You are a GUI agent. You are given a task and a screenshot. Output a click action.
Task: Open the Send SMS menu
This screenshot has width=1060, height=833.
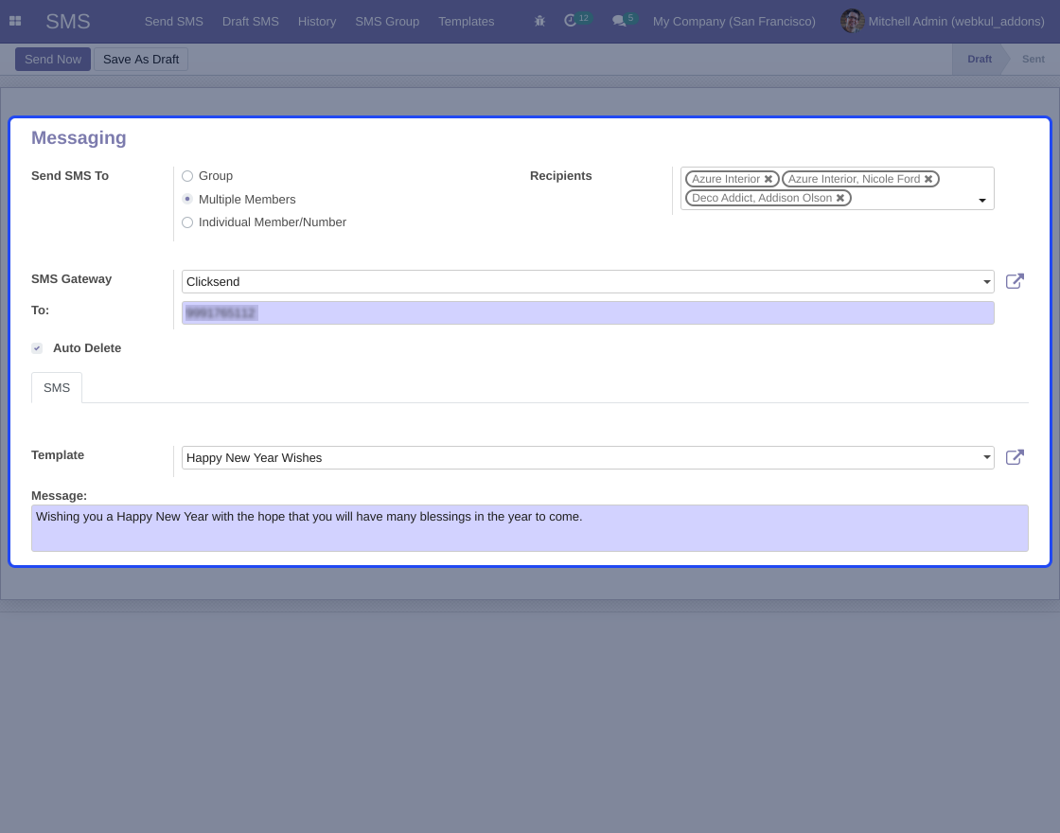[x=174, y=22]
